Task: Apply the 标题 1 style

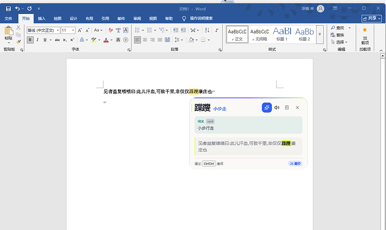Action: click(282, 35)
